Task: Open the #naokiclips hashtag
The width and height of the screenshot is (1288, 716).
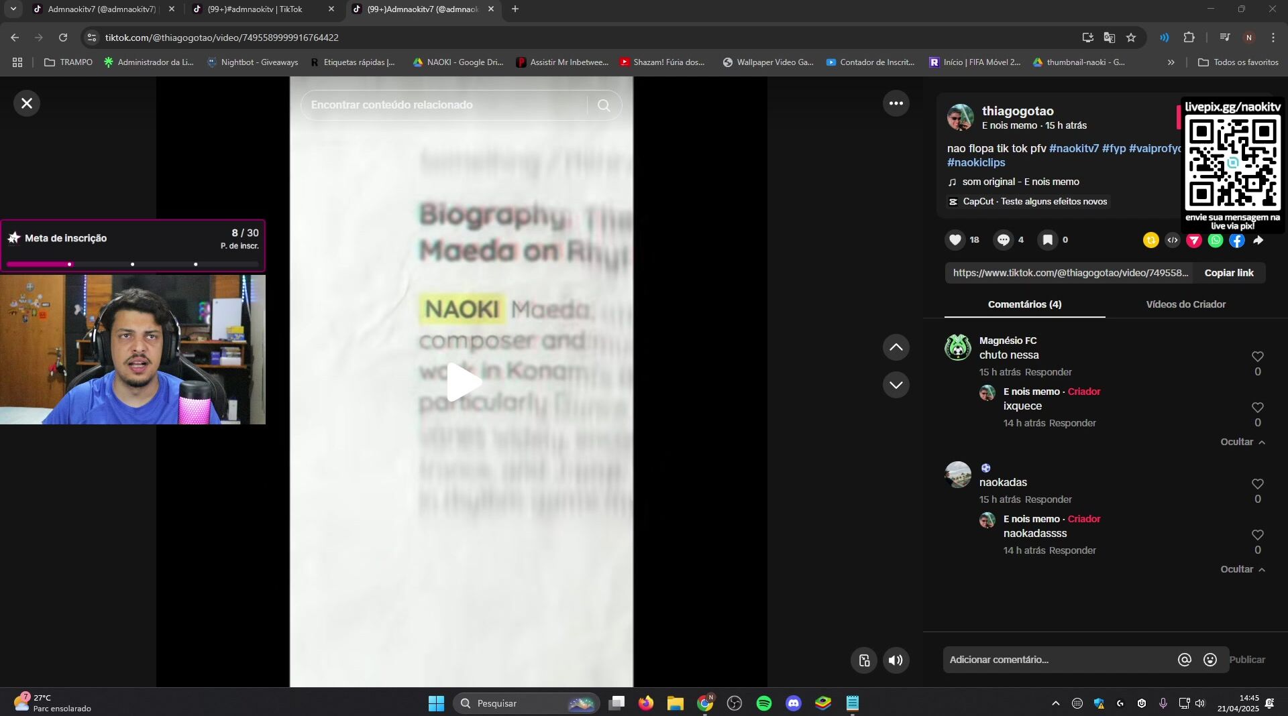Action: 975,162
